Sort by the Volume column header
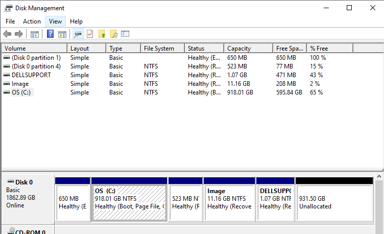 click(34, 48)
